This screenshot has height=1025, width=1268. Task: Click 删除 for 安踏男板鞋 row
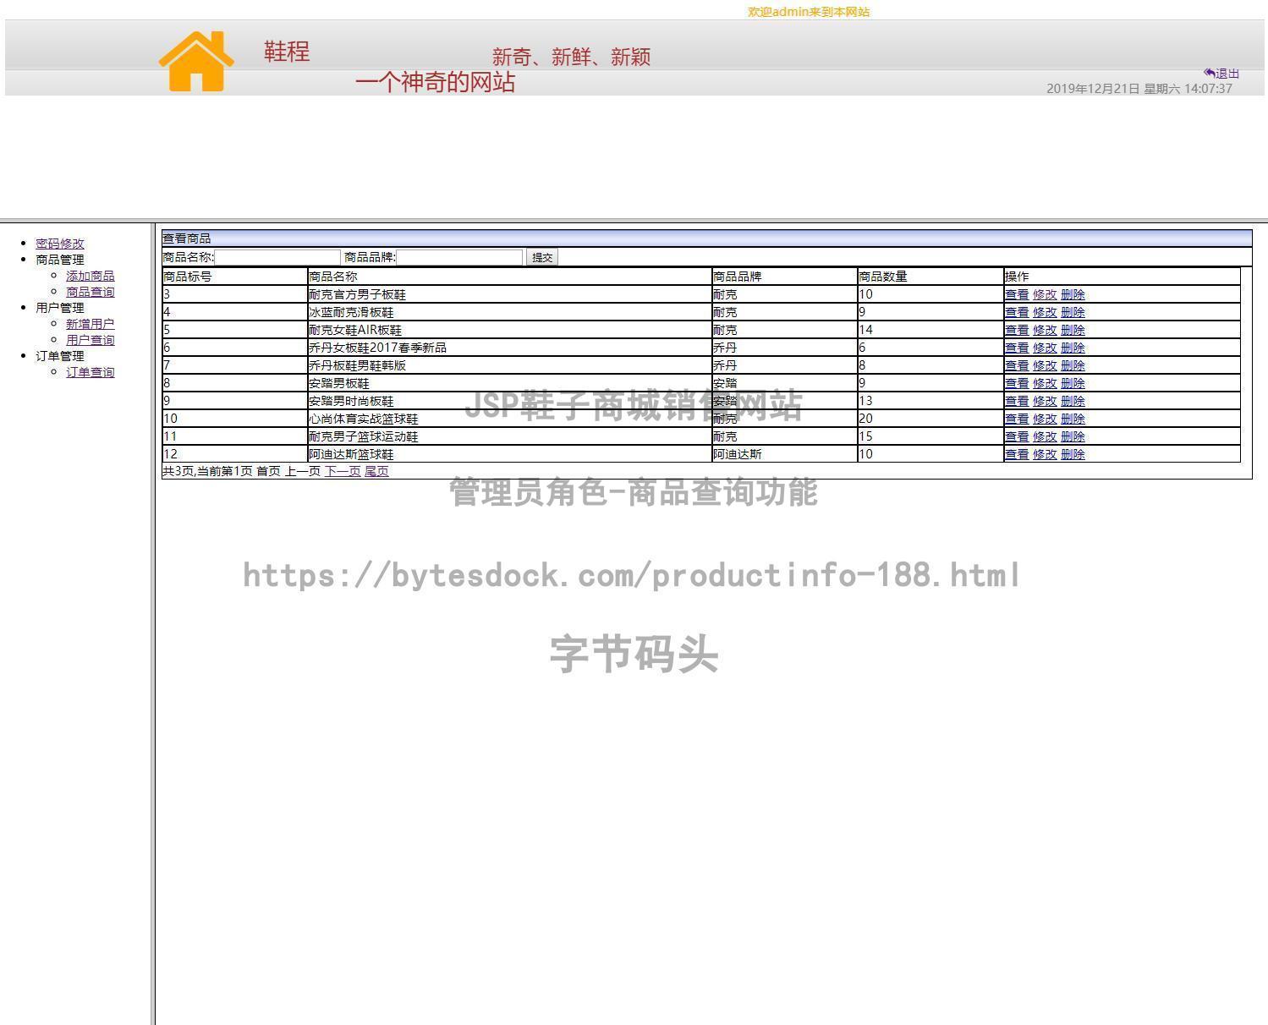click(1073, 383)
